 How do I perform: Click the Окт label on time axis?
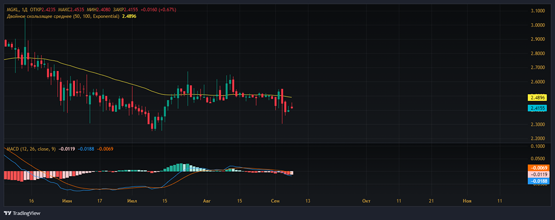click(x=366, y=201)
